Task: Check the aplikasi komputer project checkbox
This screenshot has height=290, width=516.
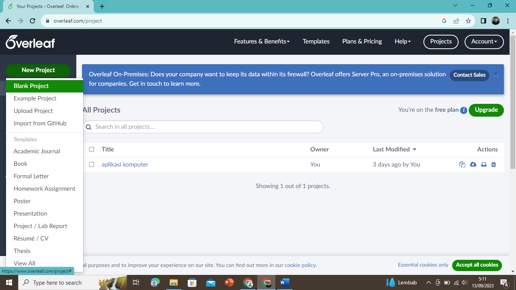Action: (91, 164)
